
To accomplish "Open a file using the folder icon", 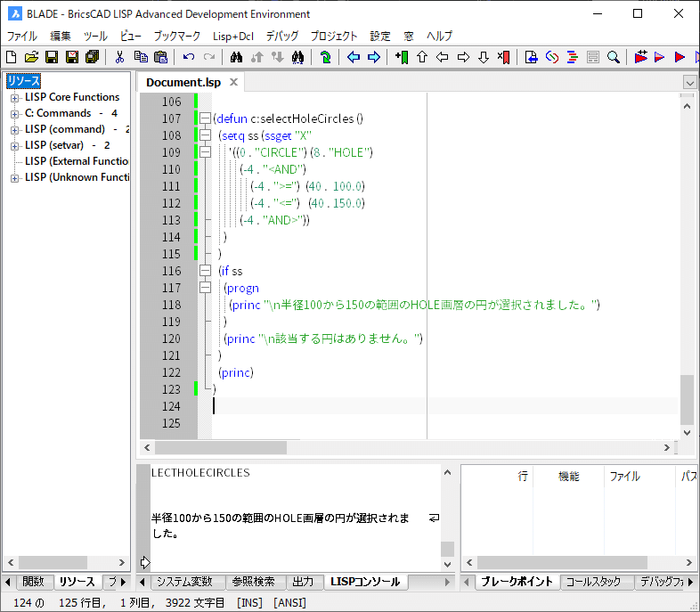I will point(31,57).
